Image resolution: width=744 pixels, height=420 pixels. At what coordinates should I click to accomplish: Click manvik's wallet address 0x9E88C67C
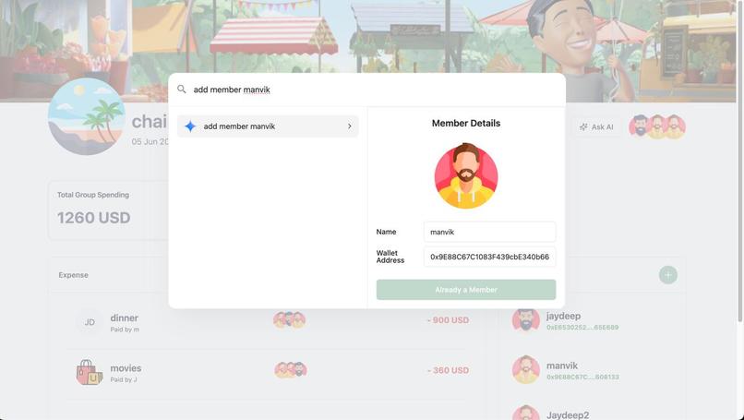tap(582, 378)
